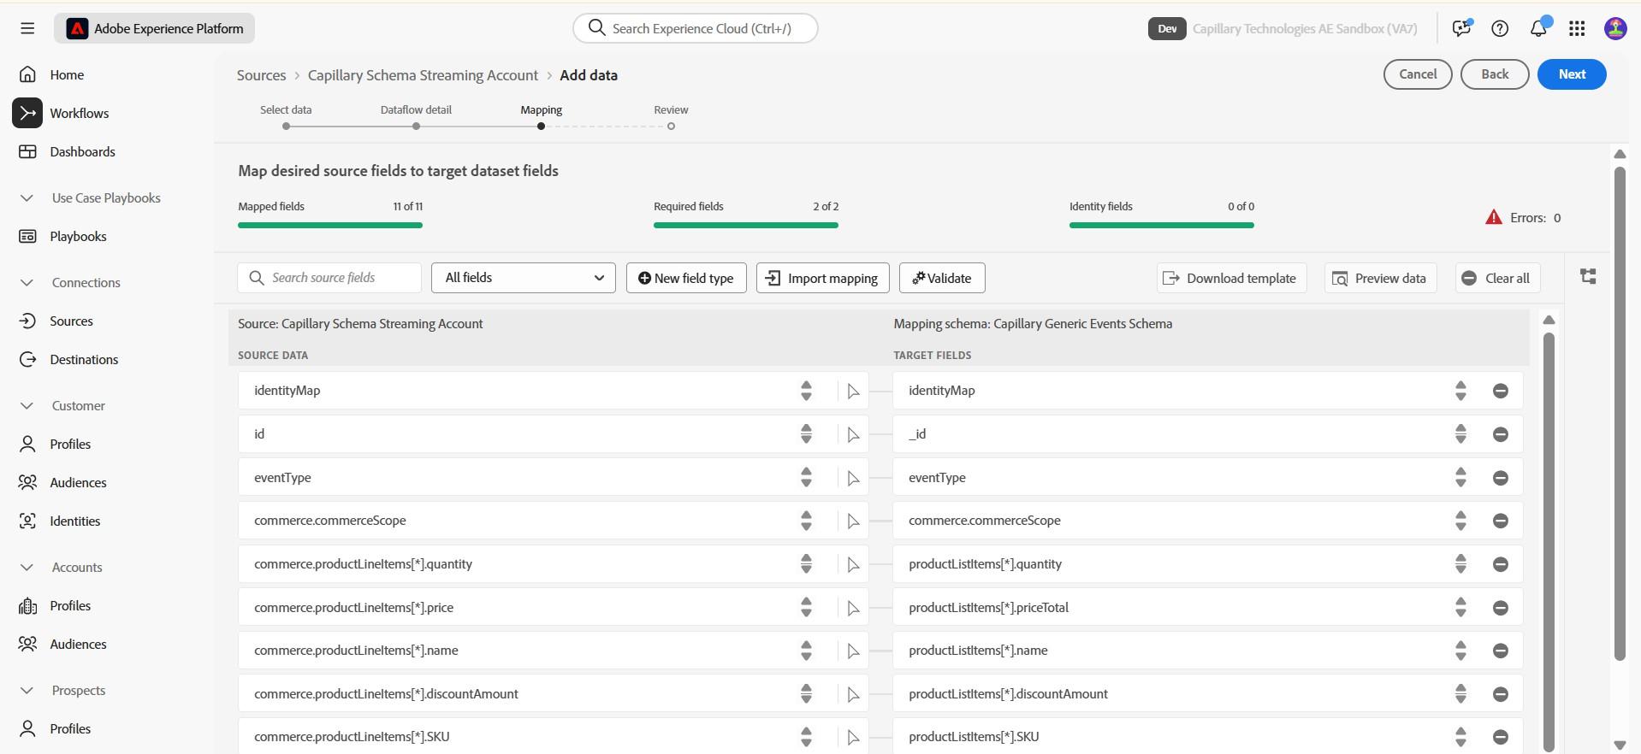
Task: Remove the eventType mapping row
Action: tap(1500, 478)
